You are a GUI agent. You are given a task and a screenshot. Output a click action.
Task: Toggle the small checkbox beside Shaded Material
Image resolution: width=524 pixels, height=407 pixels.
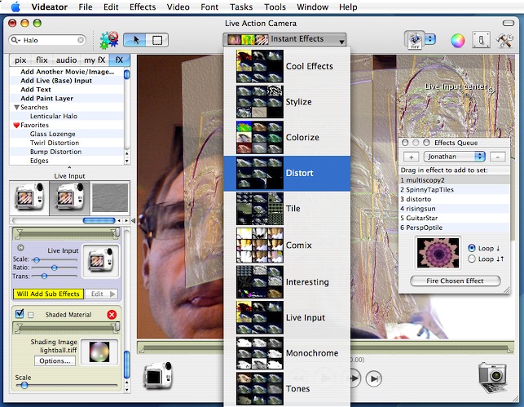pos(31,315)
